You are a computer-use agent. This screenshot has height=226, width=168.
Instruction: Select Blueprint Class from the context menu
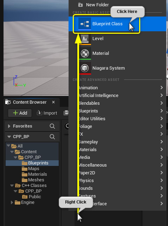click(117, 24)
